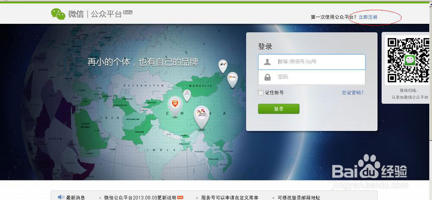Focus the 密码 password field
432x200 pixels.
click(x=311, y=77)
